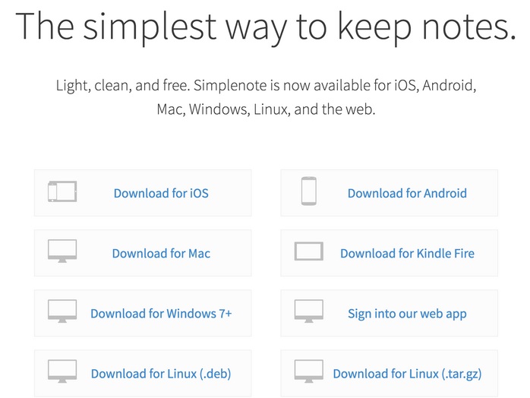Click the monitor icon beside Linux (.tar.gz) download
The height and width of the screenshot is (398, 530).
(x=308, y=371)
